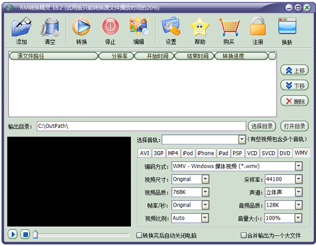Switch to the MP4 tab
The height and width of the screenshot is (246, 316).
(173, 153)
